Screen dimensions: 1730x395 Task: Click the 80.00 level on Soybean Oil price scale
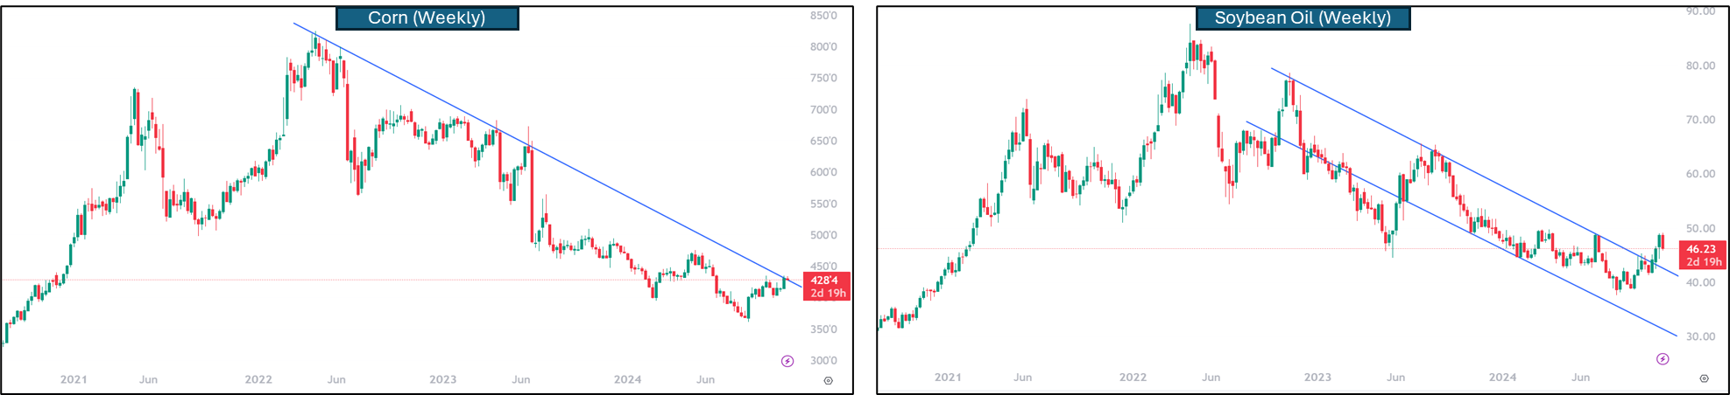(x=1700, y=66)
